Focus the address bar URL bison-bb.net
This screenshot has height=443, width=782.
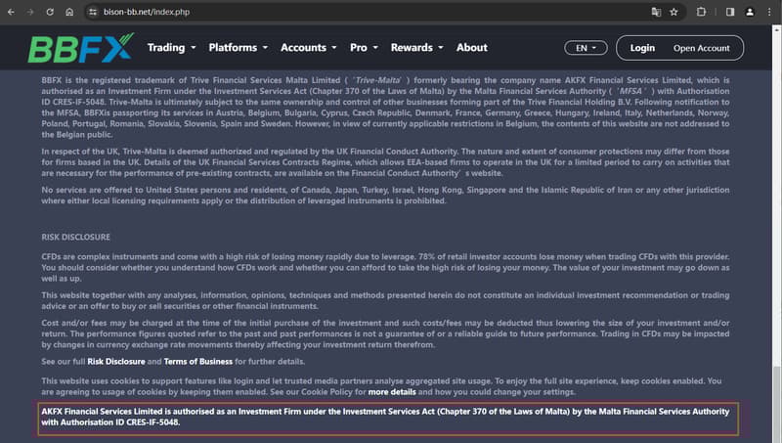(147, 12)
